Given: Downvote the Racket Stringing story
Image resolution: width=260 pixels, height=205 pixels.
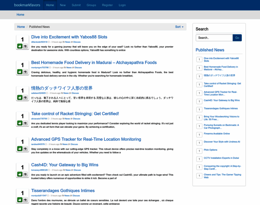Looking at the screenshot, I should (25, 123).
